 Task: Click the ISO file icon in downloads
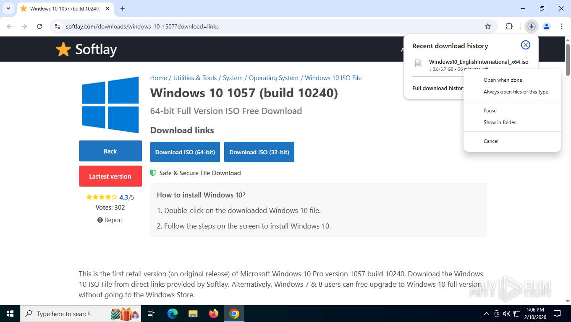pos(418,63)
